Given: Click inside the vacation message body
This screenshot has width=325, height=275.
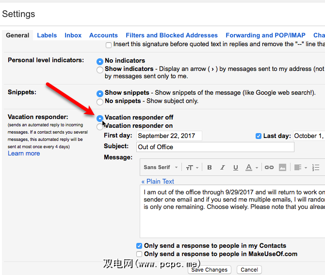Looking at the screenshot, I should (232, 211).
